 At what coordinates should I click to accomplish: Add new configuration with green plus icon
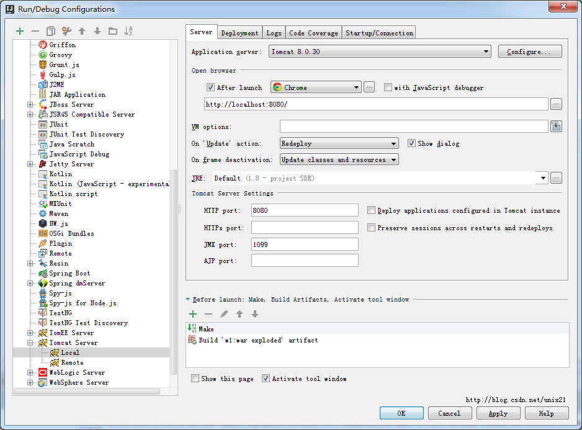pyautogui.click(x=20, y=31)
